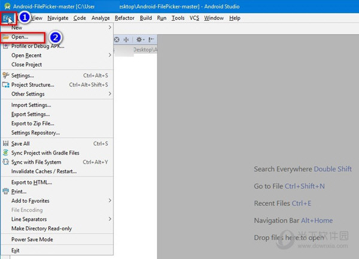The height and width of the screenshot is (259, 359).
Task: Choose Close Project
Action: tap(57, 64)
